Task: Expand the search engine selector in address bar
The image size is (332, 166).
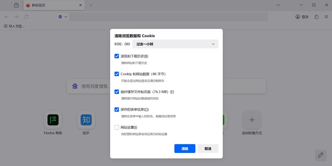Action: tap(66, 17)
